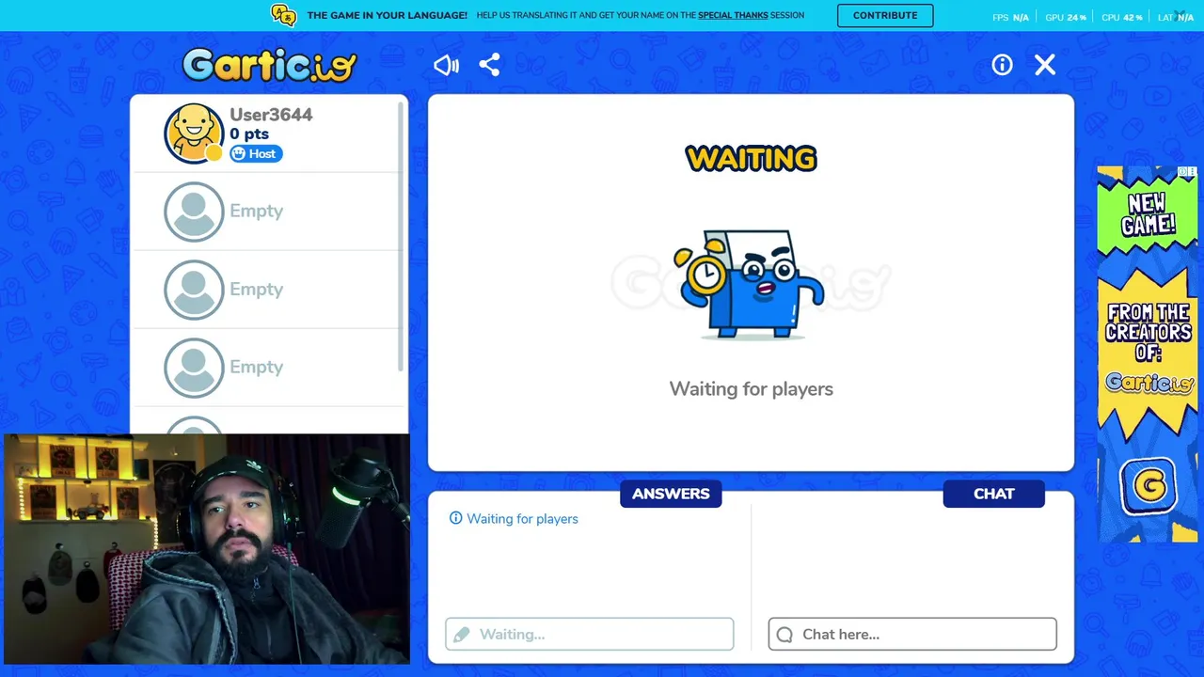Click the players list scrollbar
Screen dimensions: 1204x677
tap(401, 235)
